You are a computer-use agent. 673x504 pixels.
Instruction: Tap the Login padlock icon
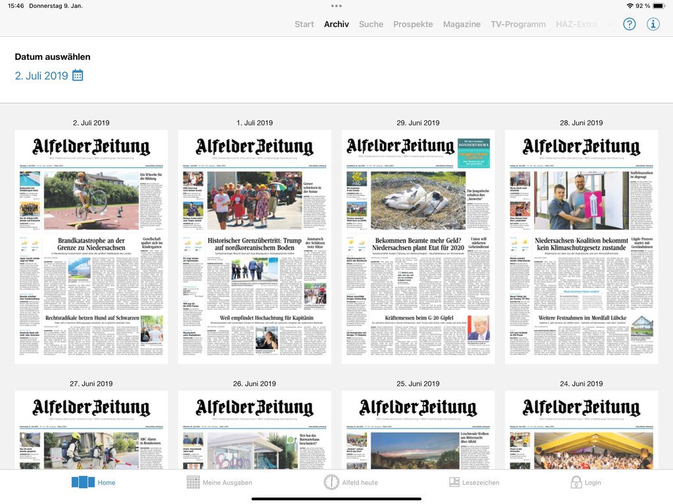click(x=576, y=482)
